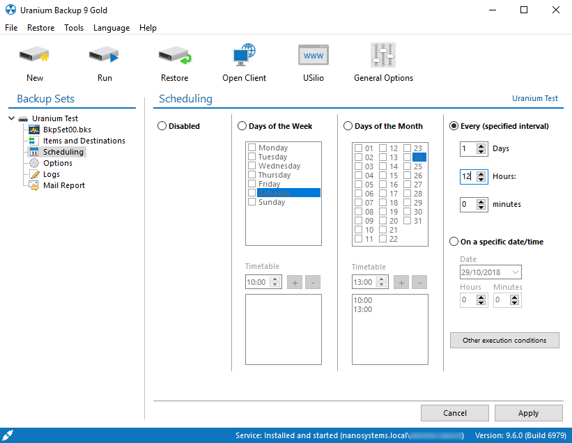Open the USilio www icon

313,56
